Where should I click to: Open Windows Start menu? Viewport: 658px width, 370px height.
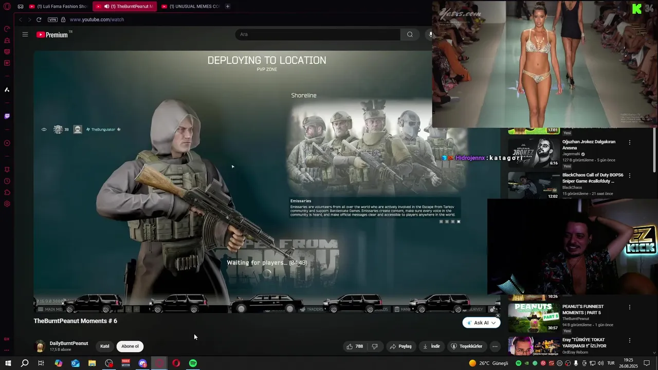(x=8, y=363)
